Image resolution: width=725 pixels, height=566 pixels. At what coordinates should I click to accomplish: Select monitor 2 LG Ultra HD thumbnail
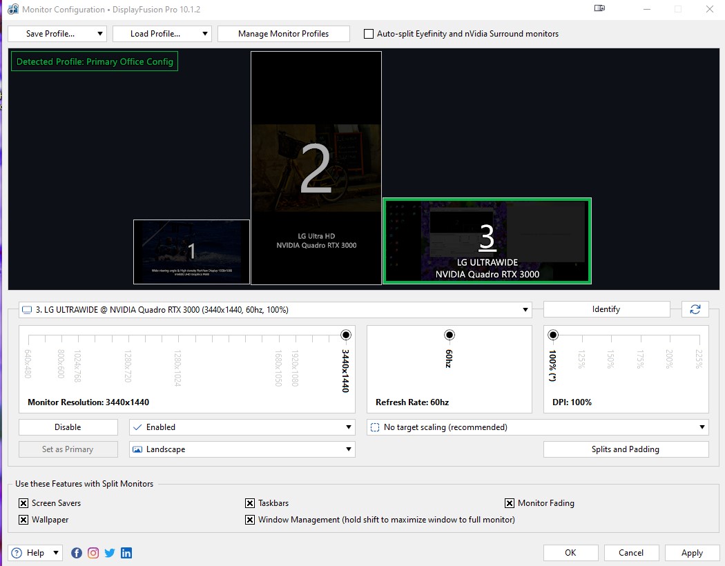click(316, 168)
